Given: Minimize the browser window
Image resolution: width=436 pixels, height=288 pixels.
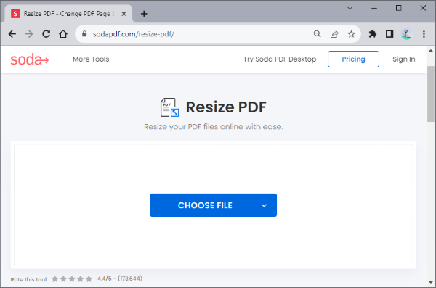Looking at the screenshot, I should click(374, 8).
